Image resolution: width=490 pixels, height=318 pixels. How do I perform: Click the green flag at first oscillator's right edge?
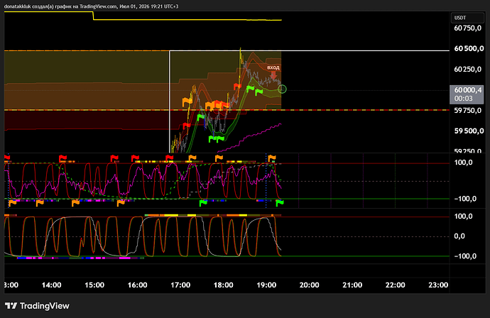click(x=280, y=203)
